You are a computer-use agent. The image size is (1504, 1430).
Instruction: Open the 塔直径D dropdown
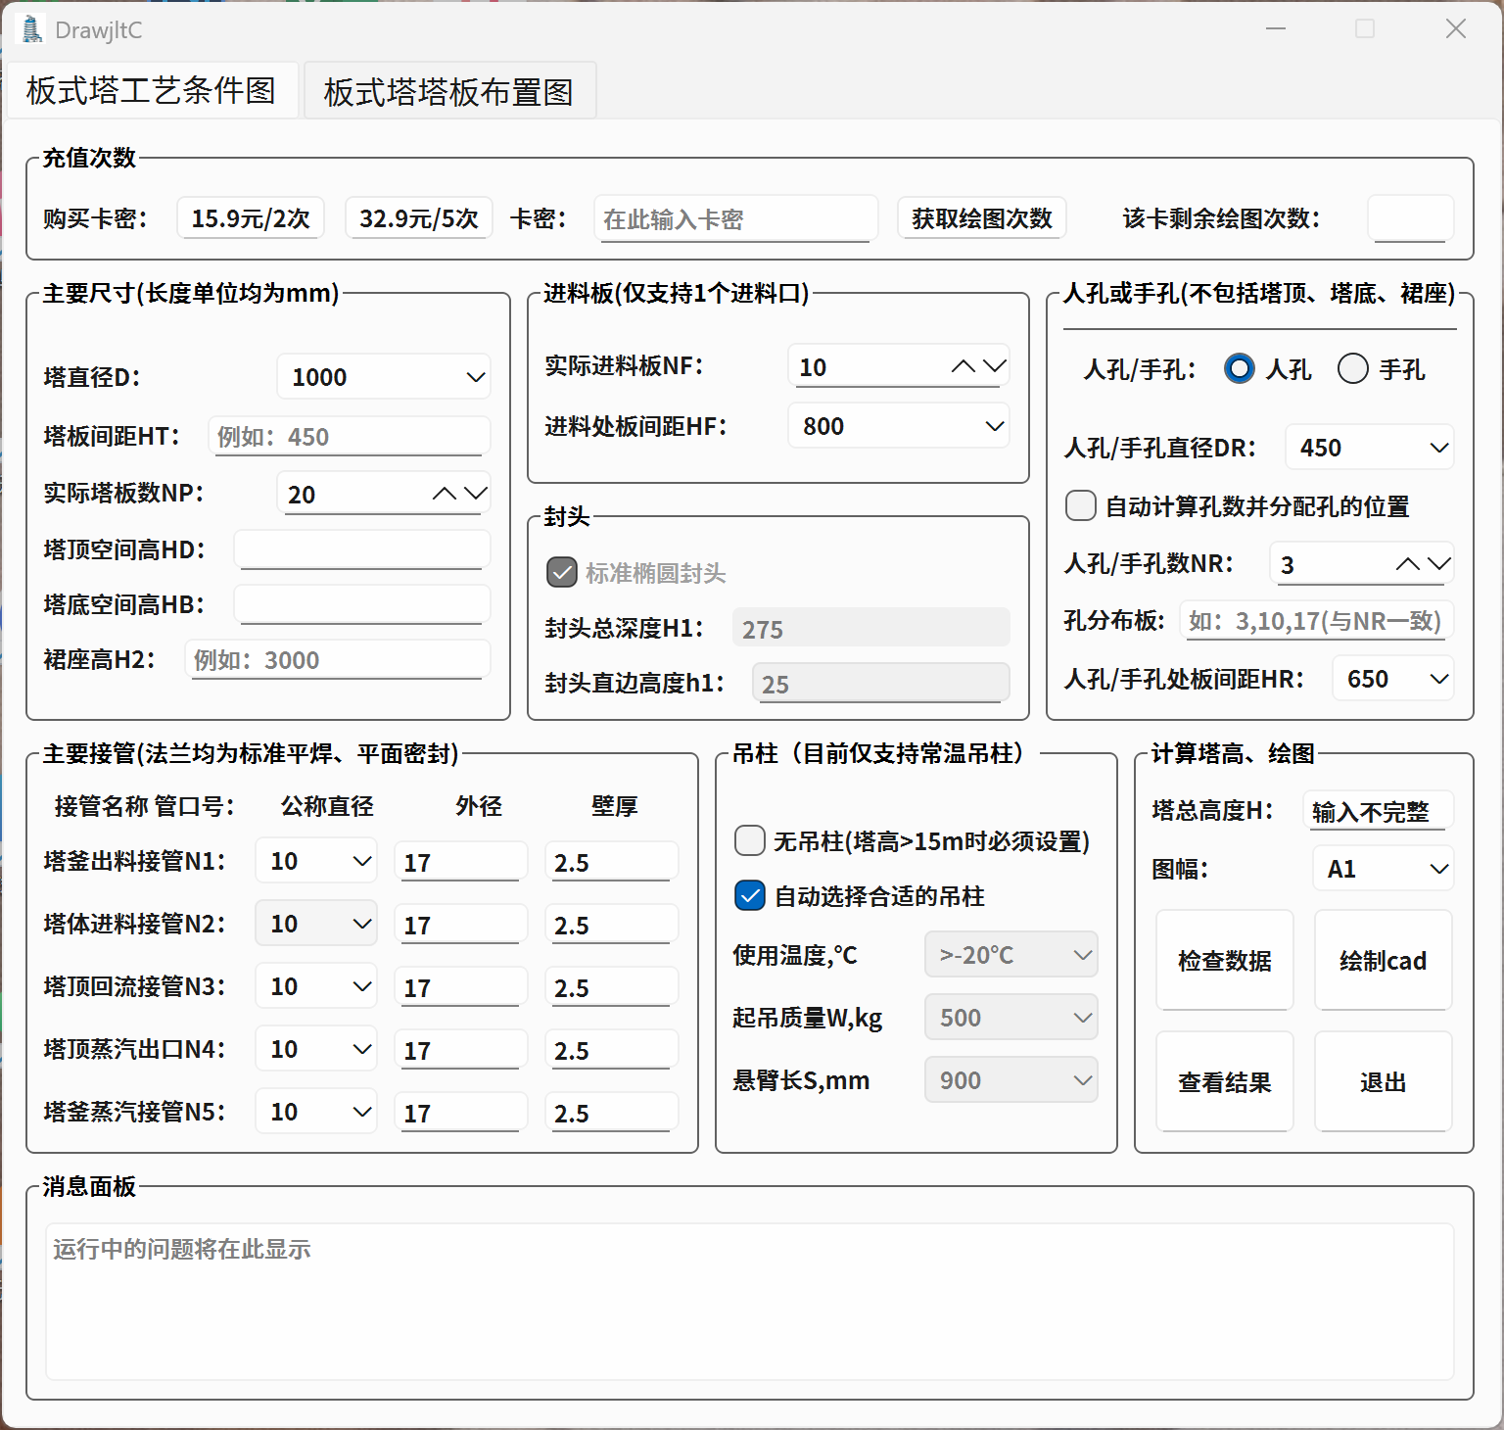coord(384,377)
